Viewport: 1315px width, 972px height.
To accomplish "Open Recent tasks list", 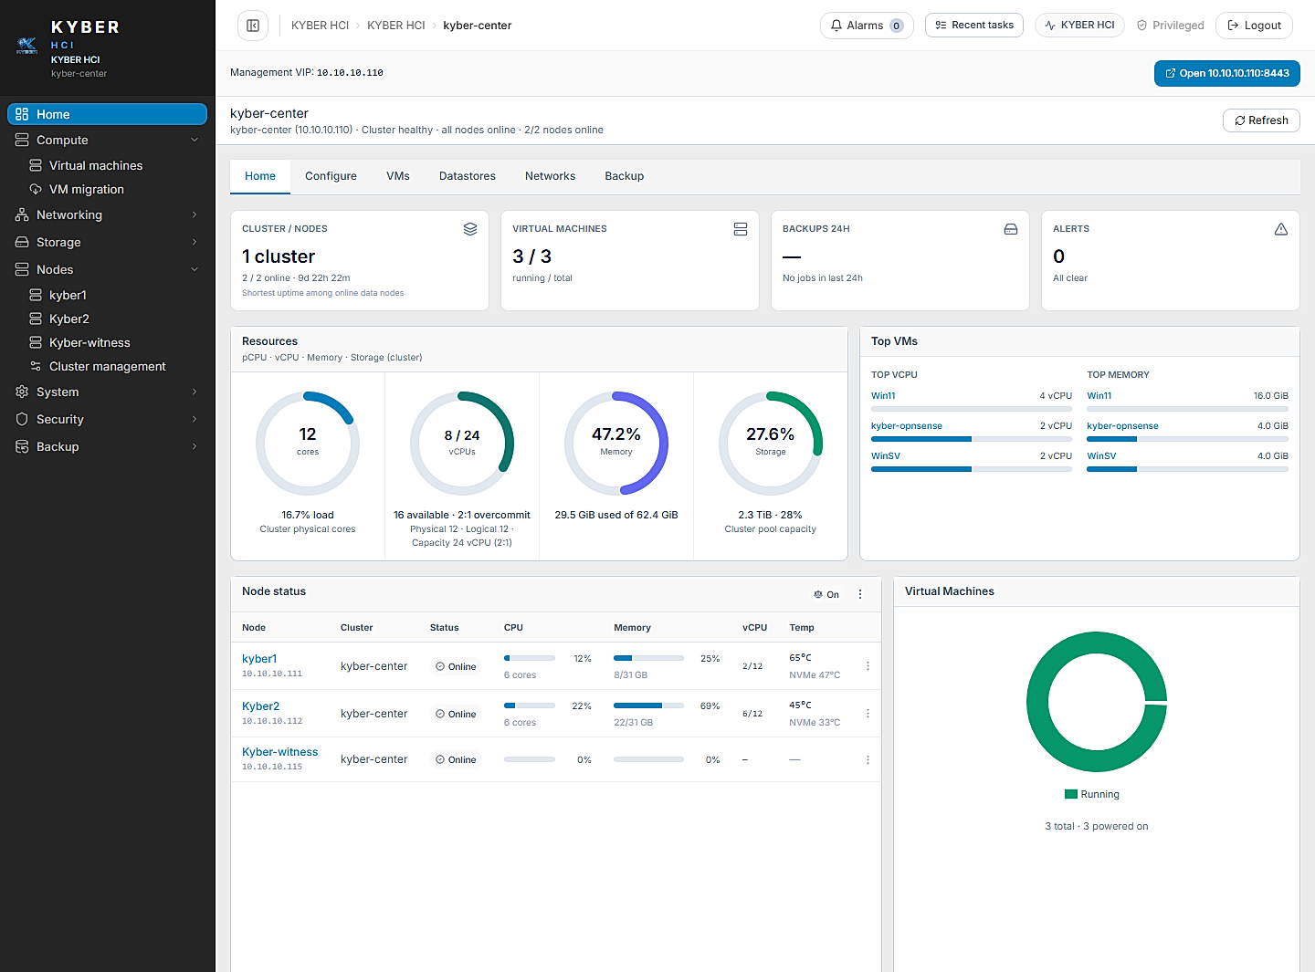I will (974, 26).
